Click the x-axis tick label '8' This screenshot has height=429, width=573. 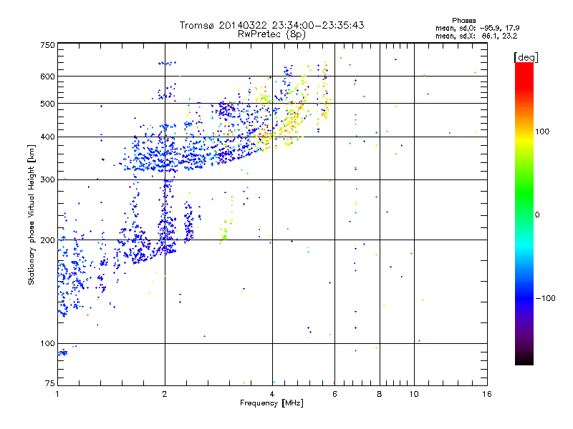380,394
